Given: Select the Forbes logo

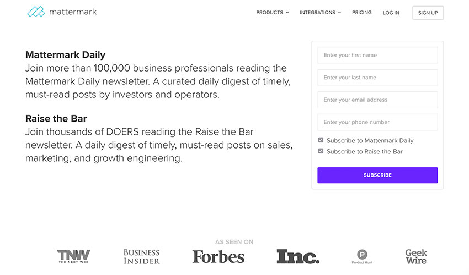Looking at the screenshot, I should point(218,257).
